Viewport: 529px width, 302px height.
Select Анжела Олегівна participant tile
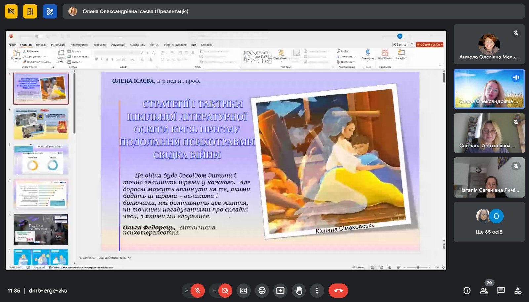pyautogui.click(x=489, y=44)
